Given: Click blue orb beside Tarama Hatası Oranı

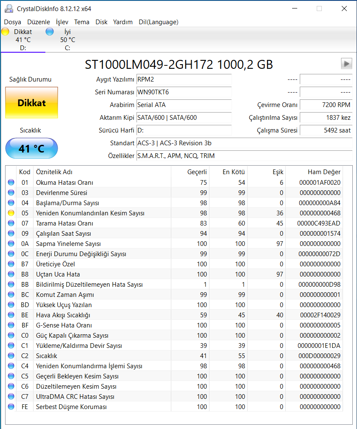Looking at the screenshot, I should point(11,223).
